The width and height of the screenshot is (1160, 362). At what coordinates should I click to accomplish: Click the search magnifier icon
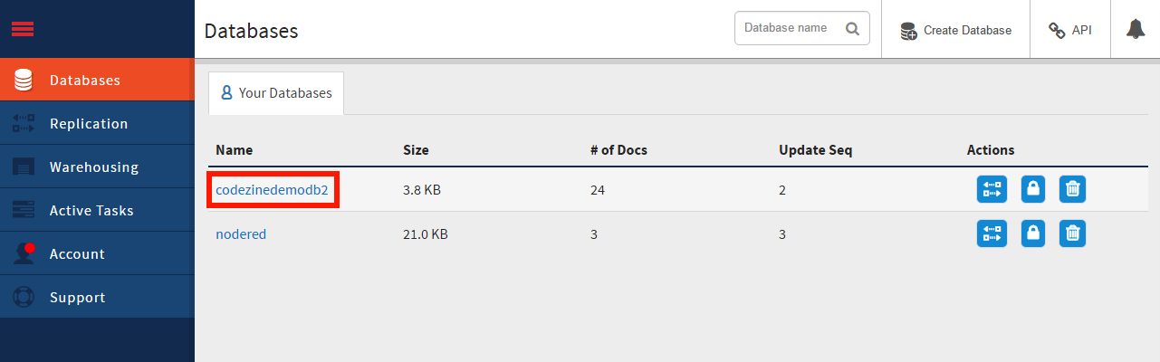852,28
